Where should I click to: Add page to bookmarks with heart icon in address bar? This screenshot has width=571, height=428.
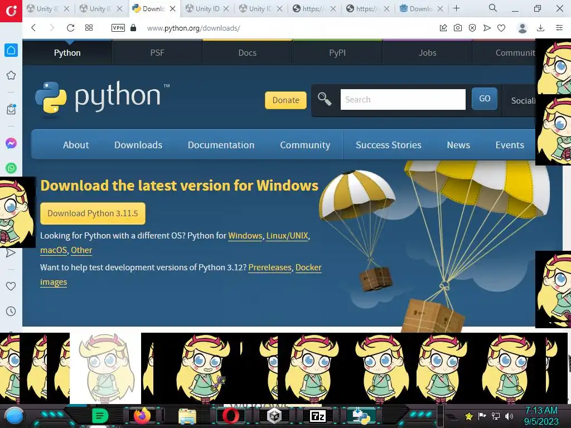[501, 28]
